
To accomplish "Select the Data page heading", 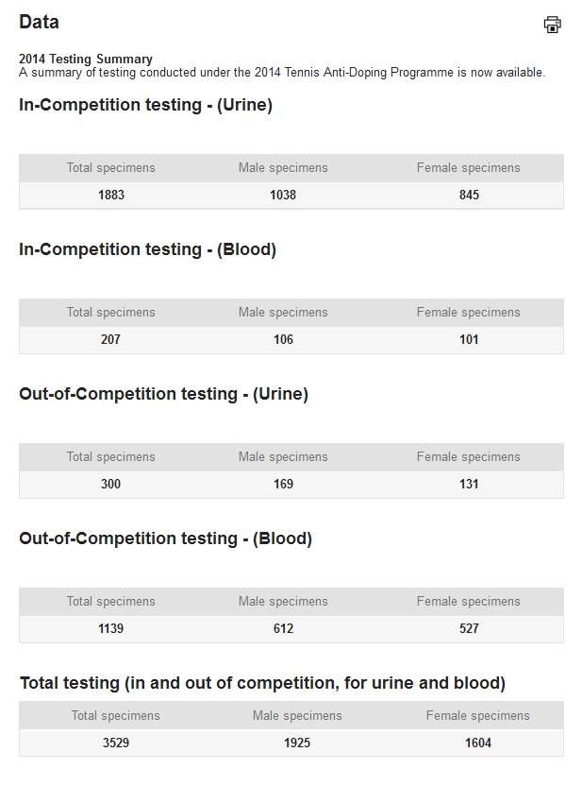I will [39, 22].
